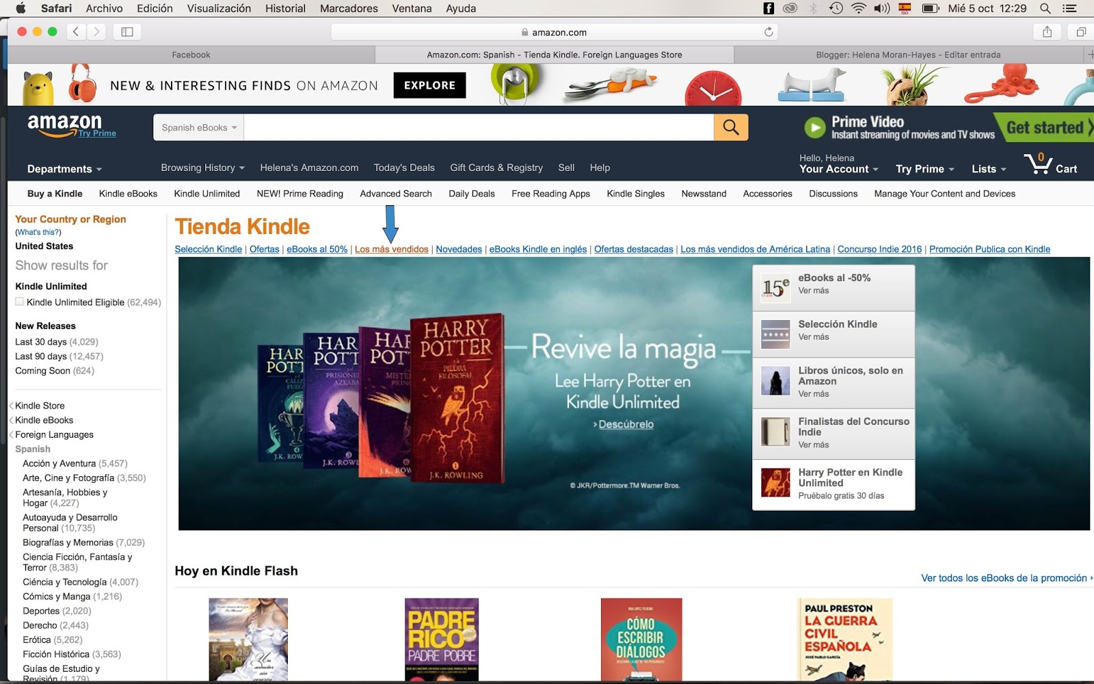
Task: Click the EXPLORE button
Action: click(x=429, y=85)
